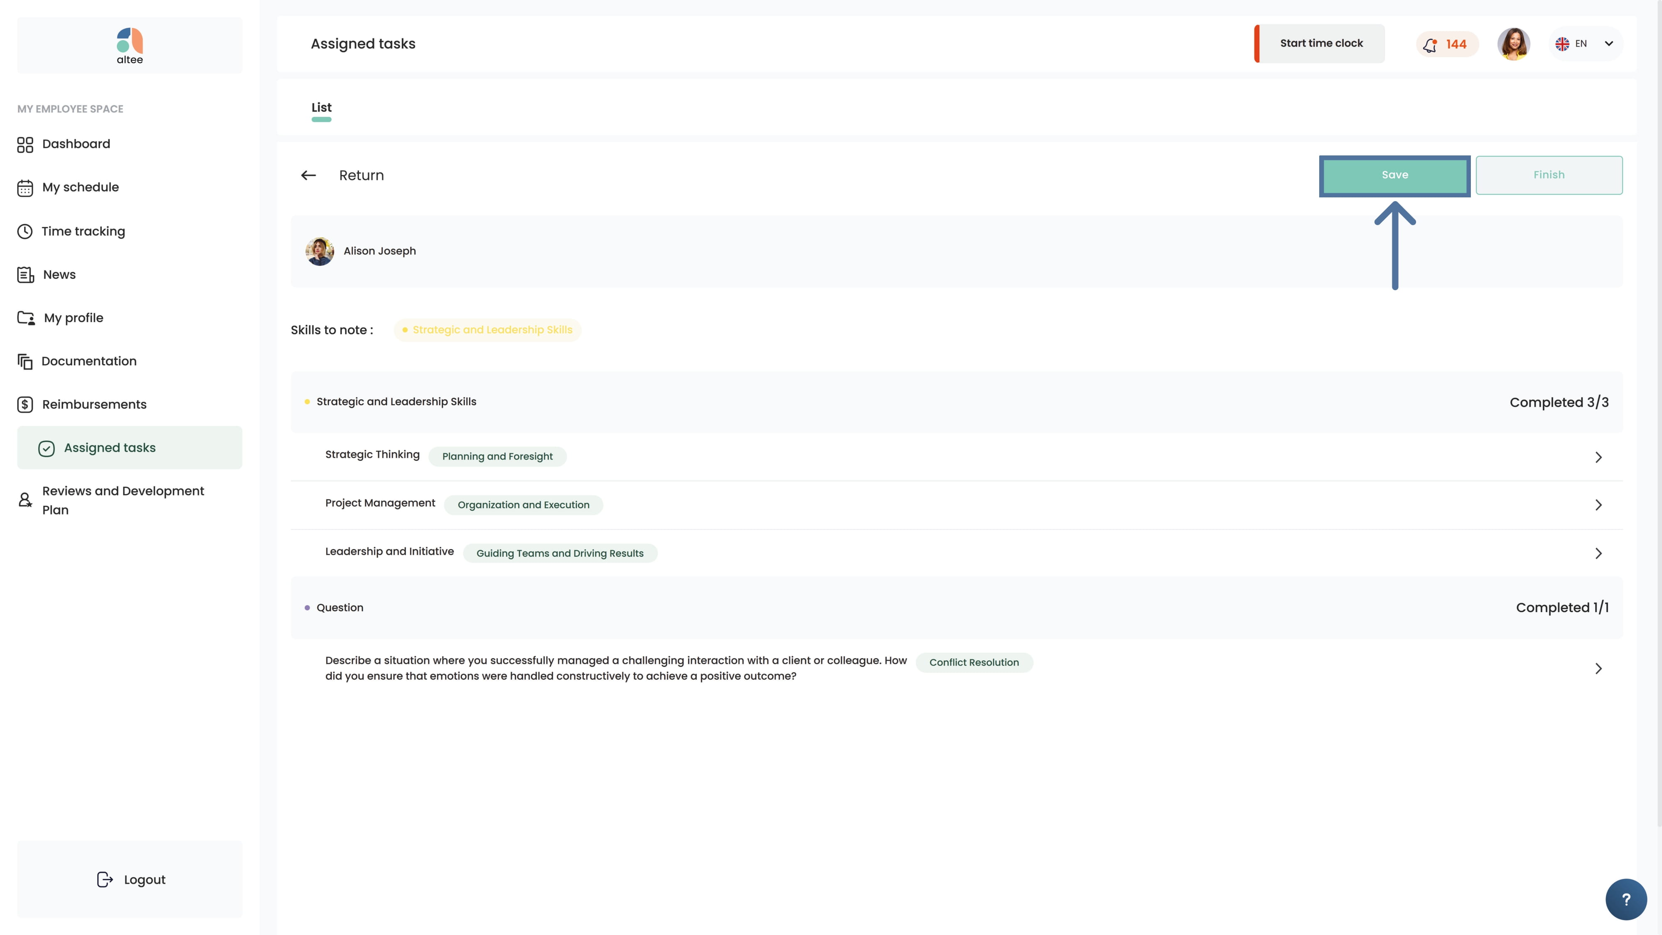Screen dimensions: 1662x935
Task: Click the 144 notification count
Action: pyautogui.click(x=1456, y=44)
